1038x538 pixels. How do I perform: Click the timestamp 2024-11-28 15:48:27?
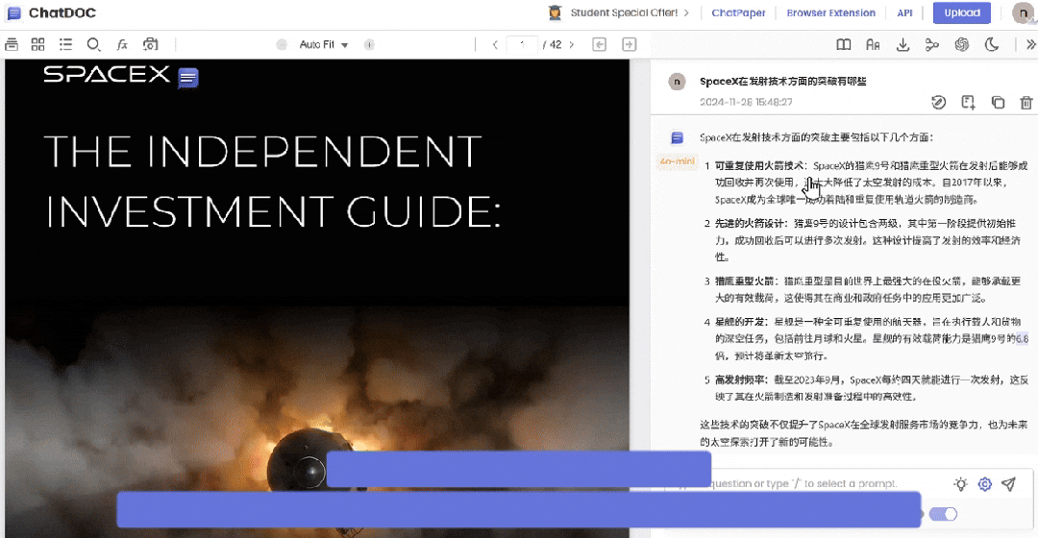pos(746,102)
